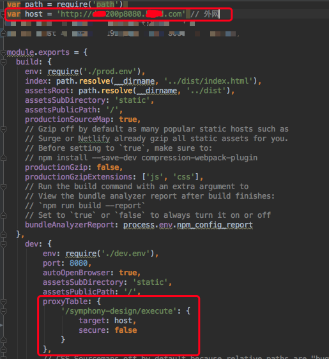This screenshot has width=329, height=359.
Task: Click the 'productionGzip' key
Action: coord(56,167)
